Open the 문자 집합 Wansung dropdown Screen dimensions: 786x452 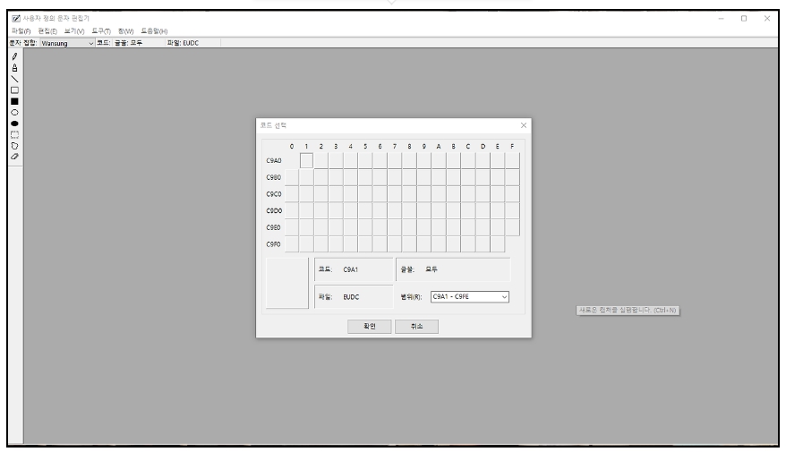pos(67,43)
